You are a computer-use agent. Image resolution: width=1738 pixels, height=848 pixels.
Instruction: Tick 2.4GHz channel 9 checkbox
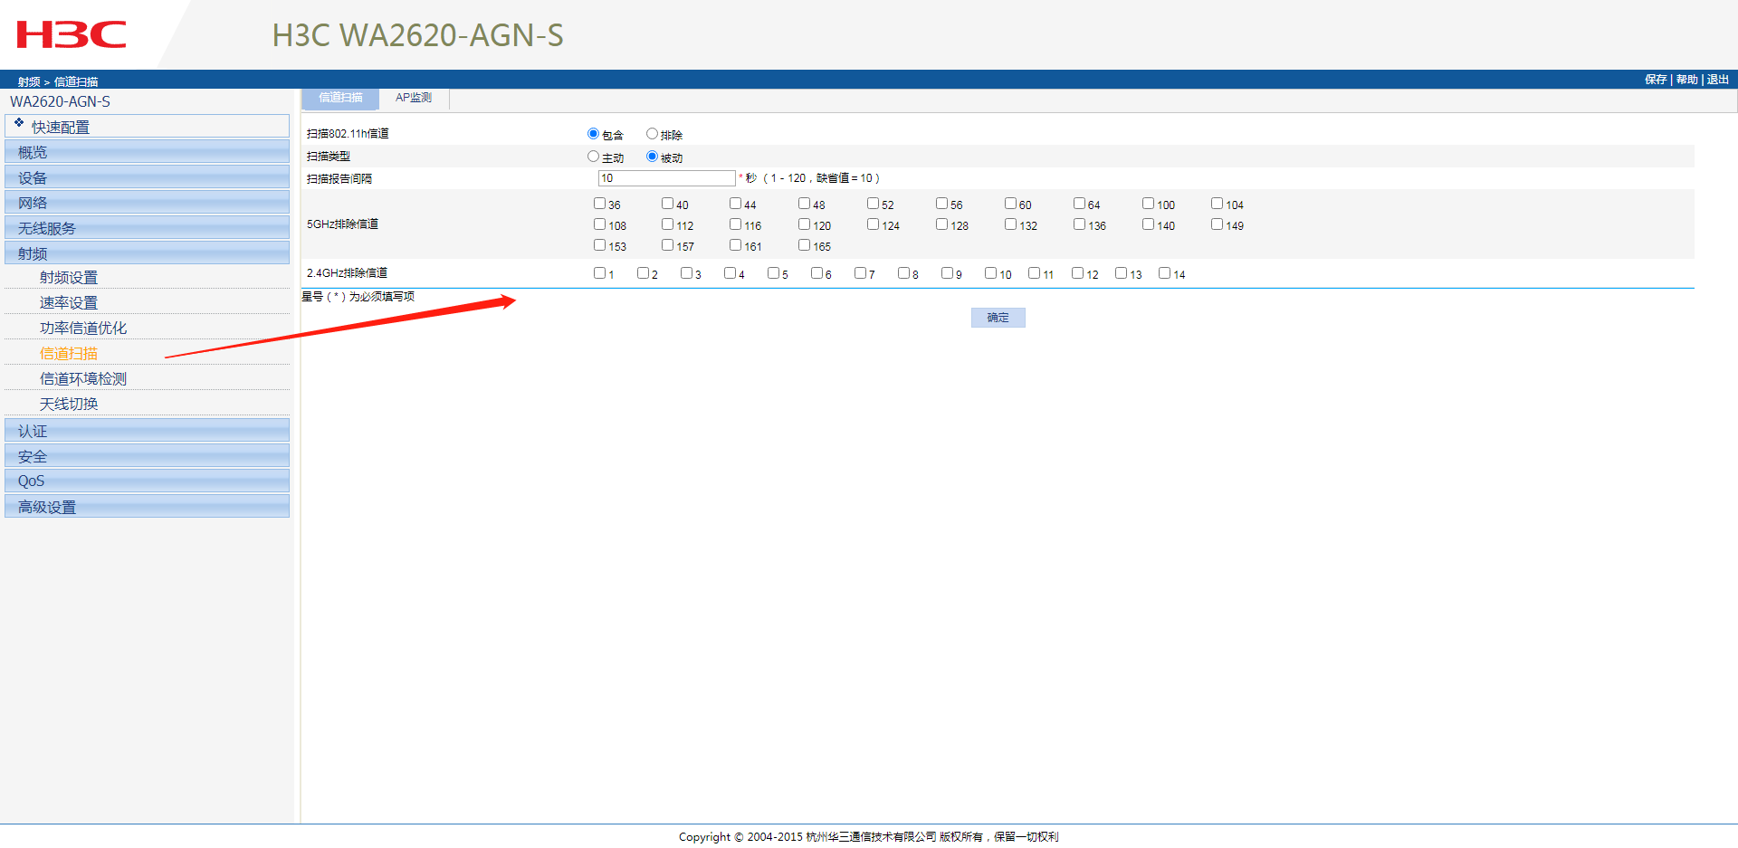[947, 273]
